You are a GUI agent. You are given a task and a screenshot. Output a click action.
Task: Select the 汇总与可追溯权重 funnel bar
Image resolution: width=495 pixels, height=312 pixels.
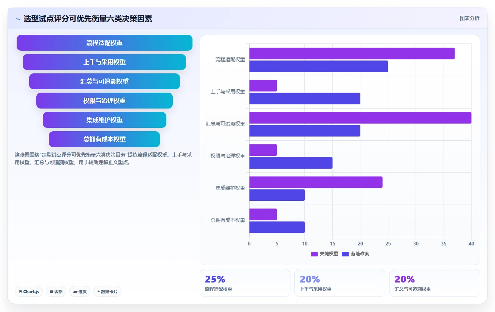pyautogui.click(x=104, y=81)
